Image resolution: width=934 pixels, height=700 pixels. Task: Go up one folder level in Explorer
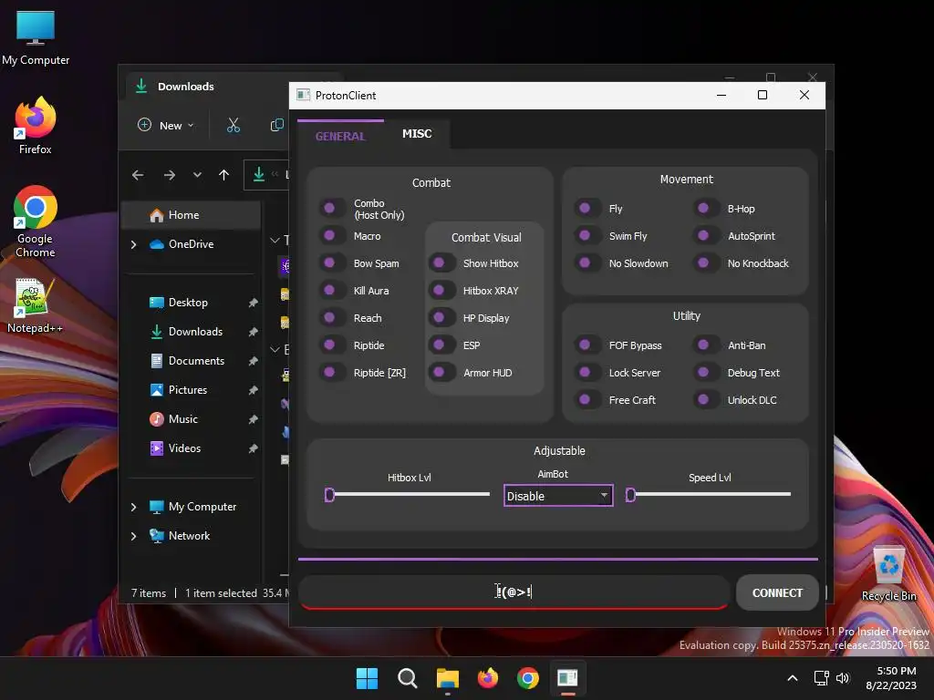[224, 175]
